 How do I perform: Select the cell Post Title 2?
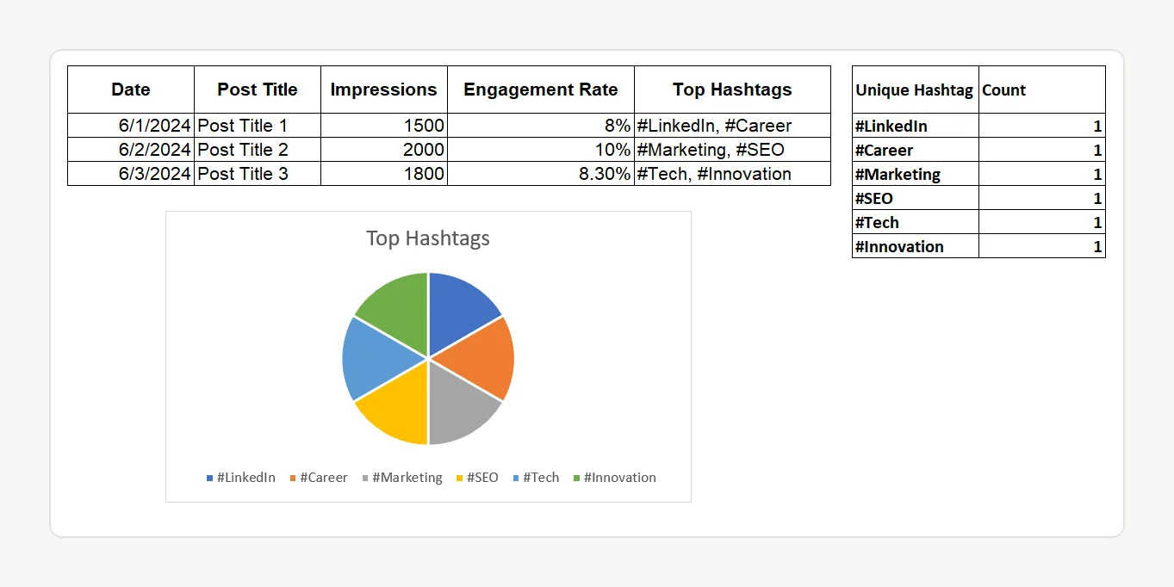point(258,150)
